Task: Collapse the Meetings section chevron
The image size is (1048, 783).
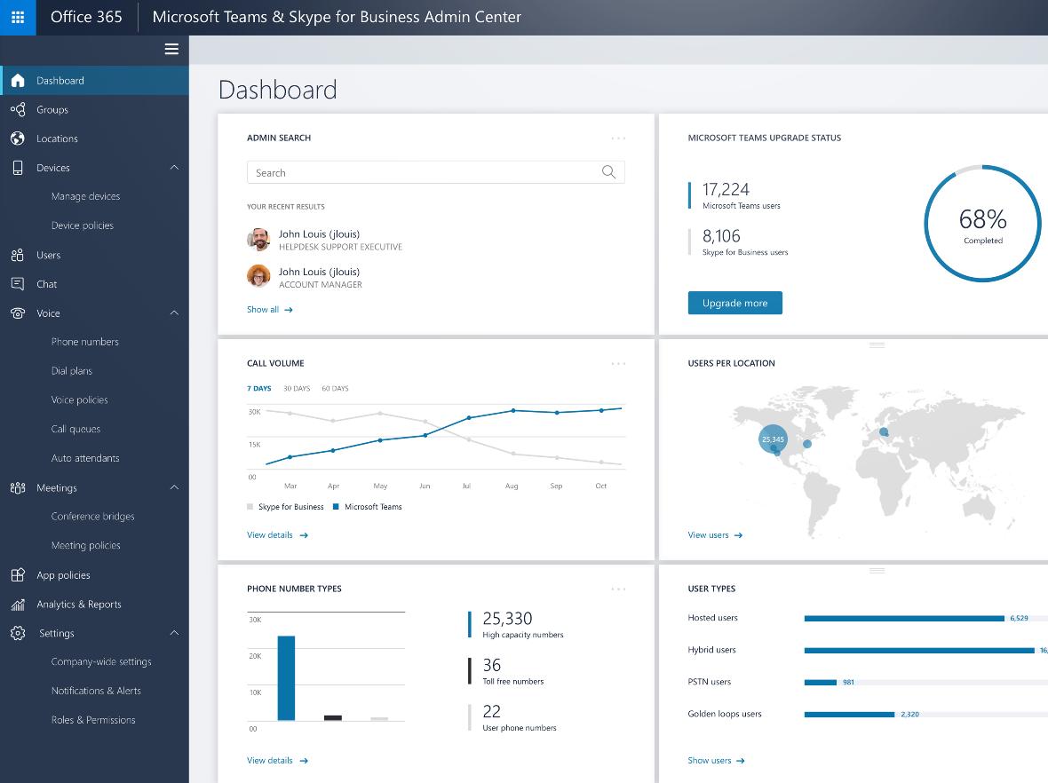Action: [174, 487]
